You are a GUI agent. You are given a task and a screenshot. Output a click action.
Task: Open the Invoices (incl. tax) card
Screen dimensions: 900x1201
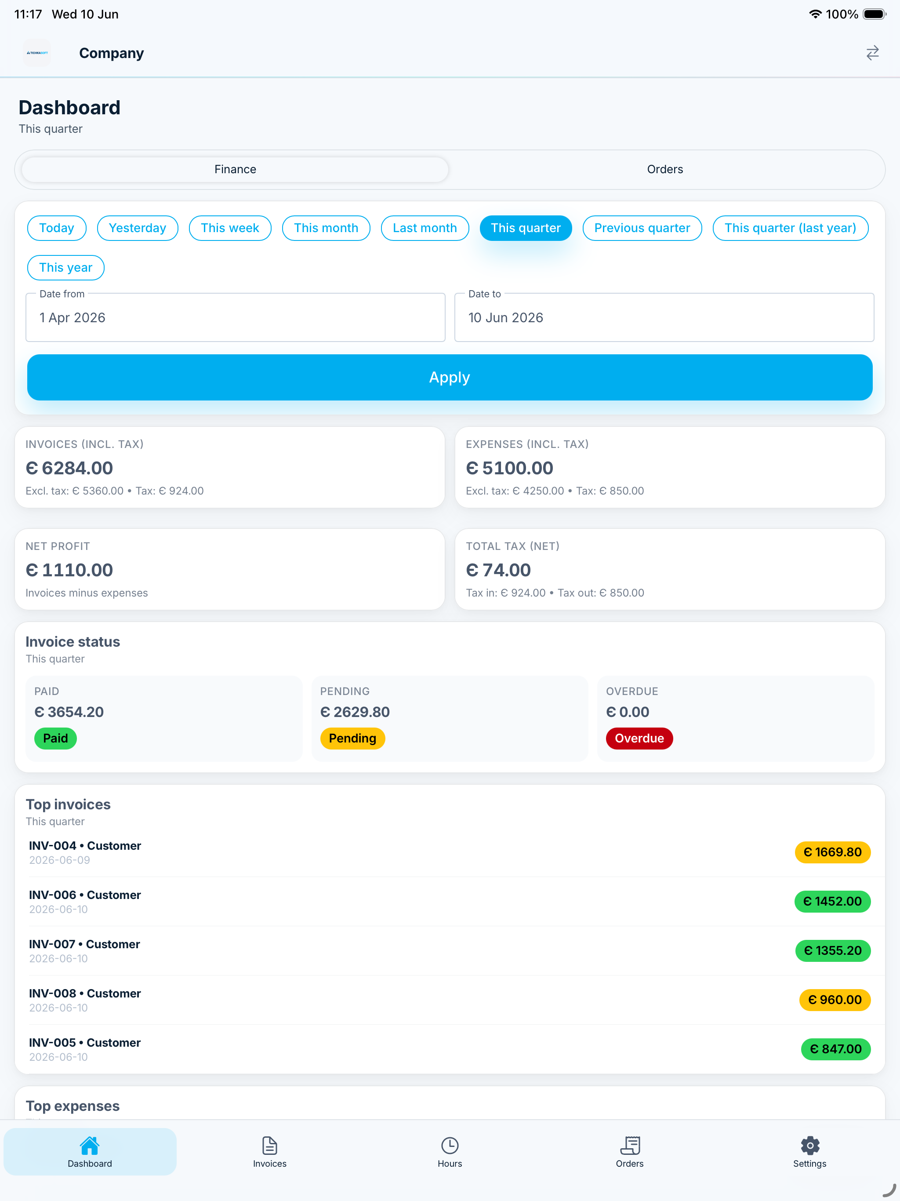(x=230, y=467)
